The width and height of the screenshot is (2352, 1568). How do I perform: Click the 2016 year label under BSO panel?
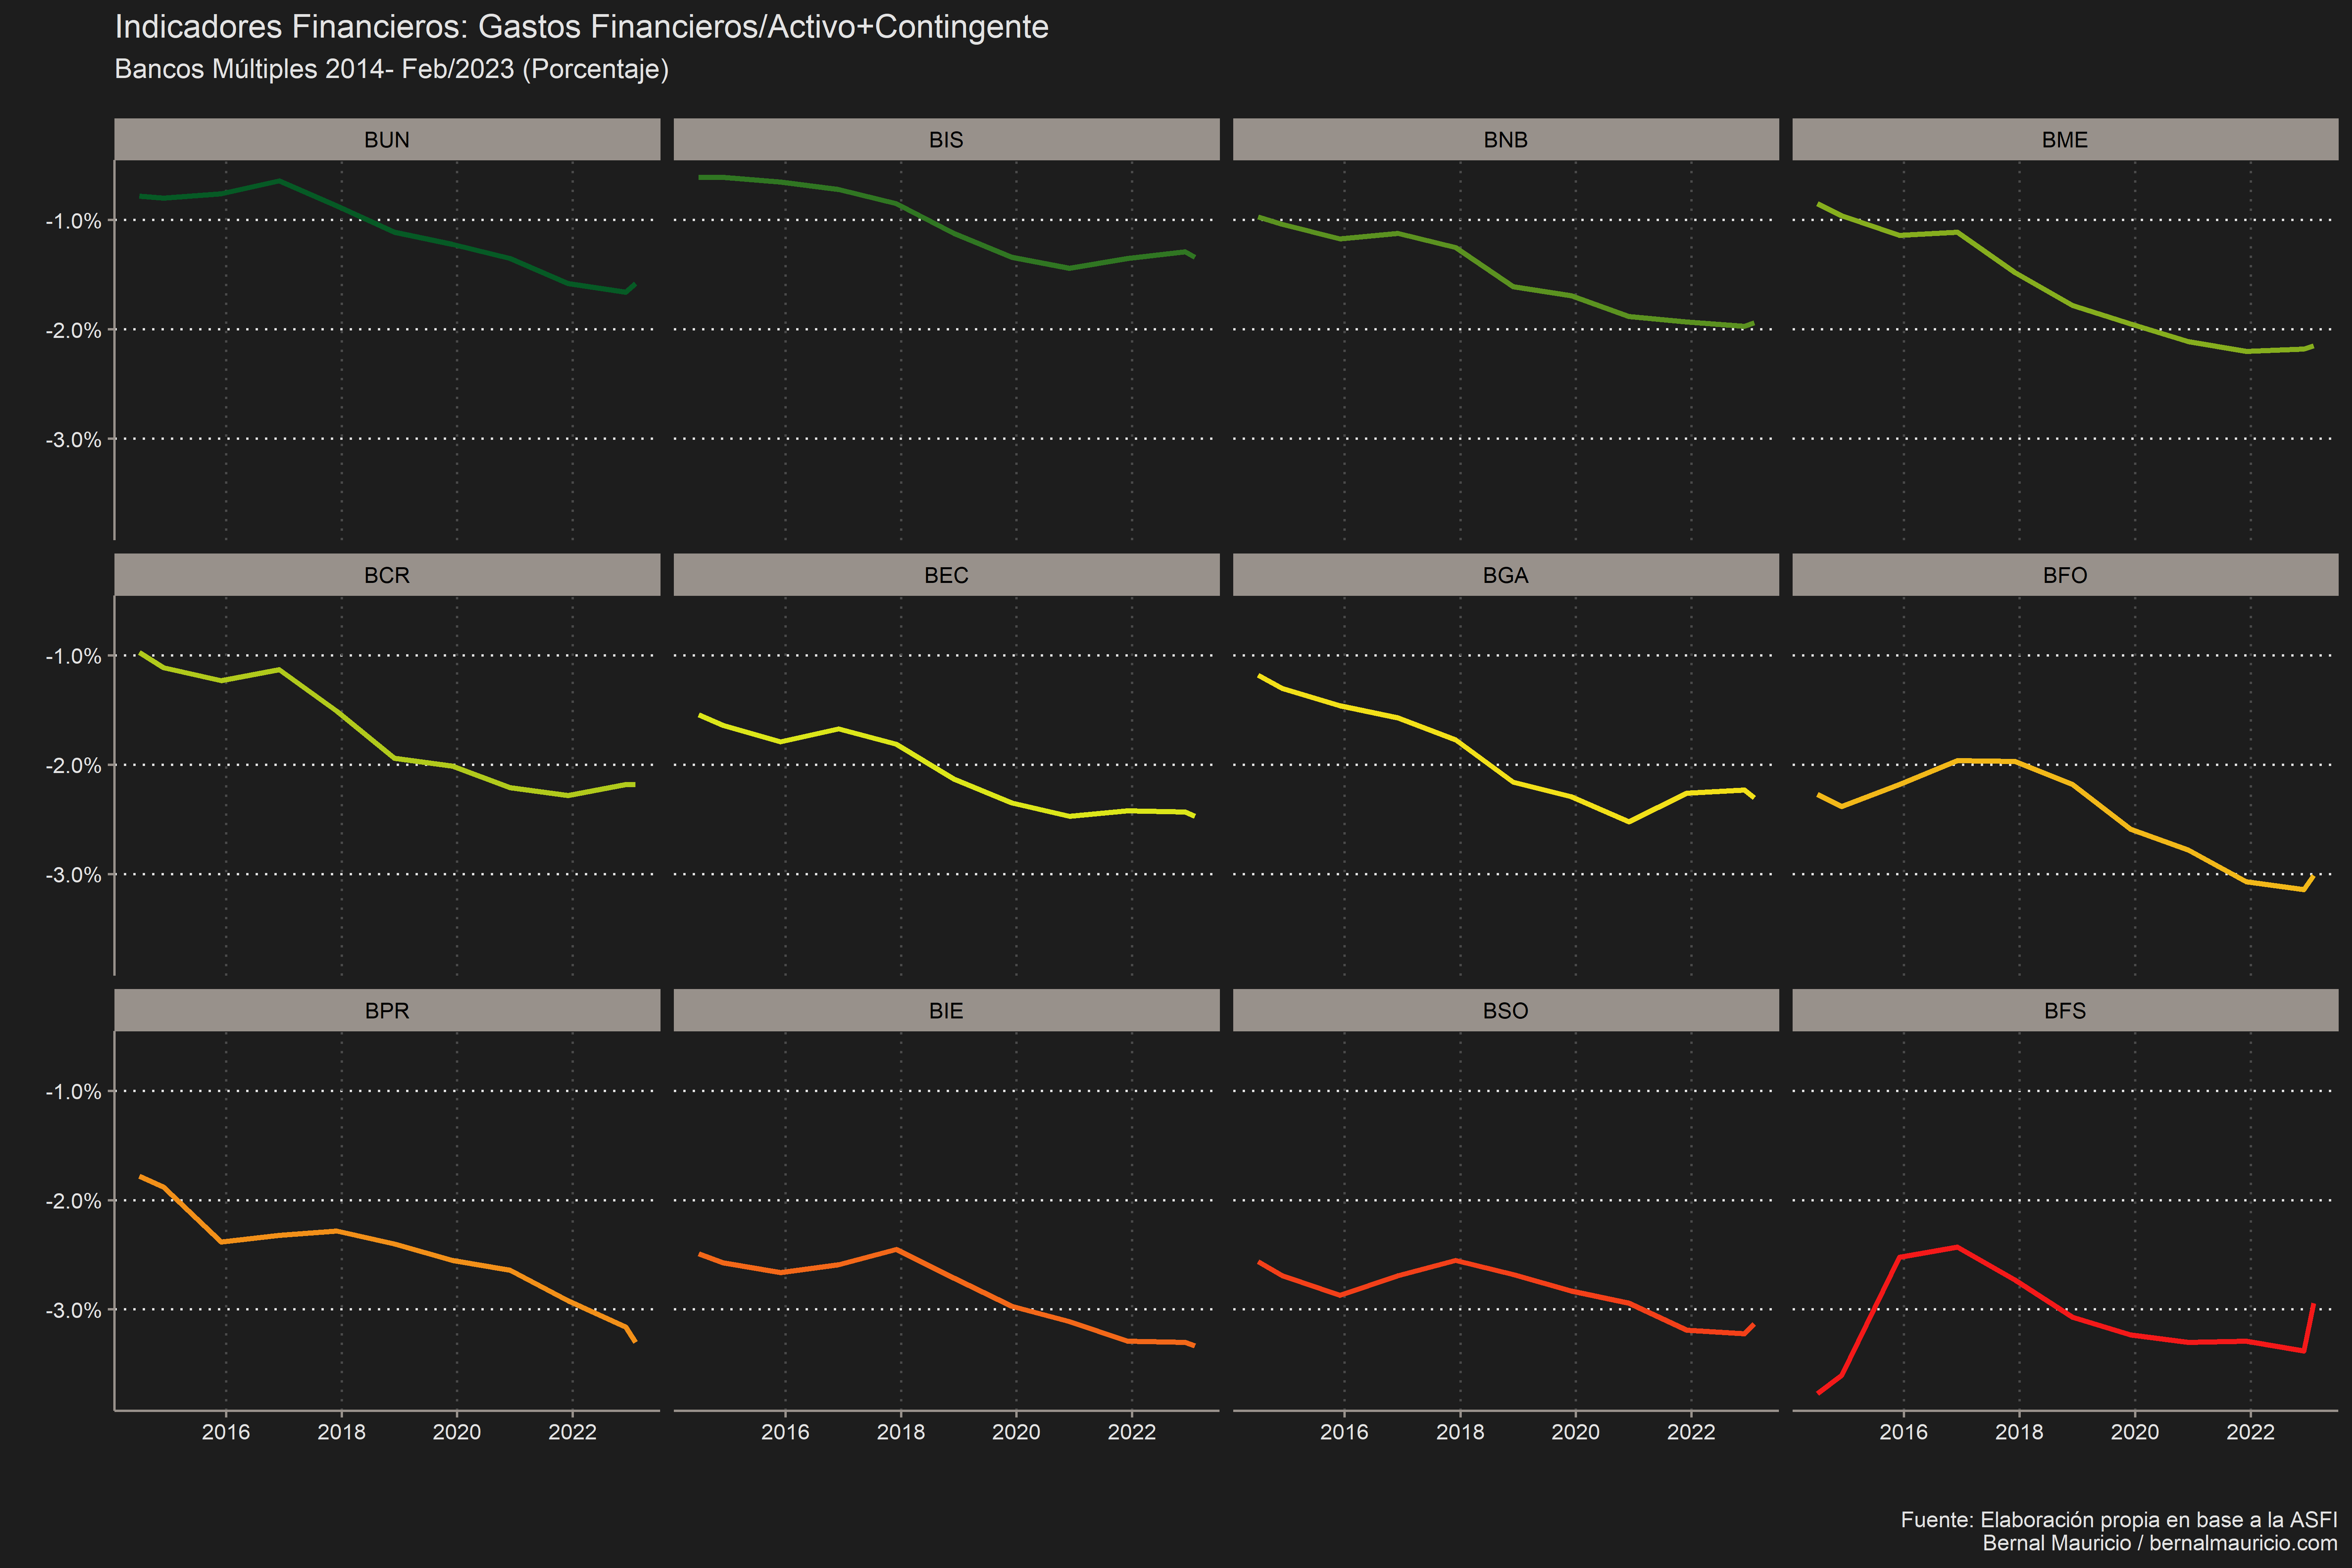click(1344, 1432)
